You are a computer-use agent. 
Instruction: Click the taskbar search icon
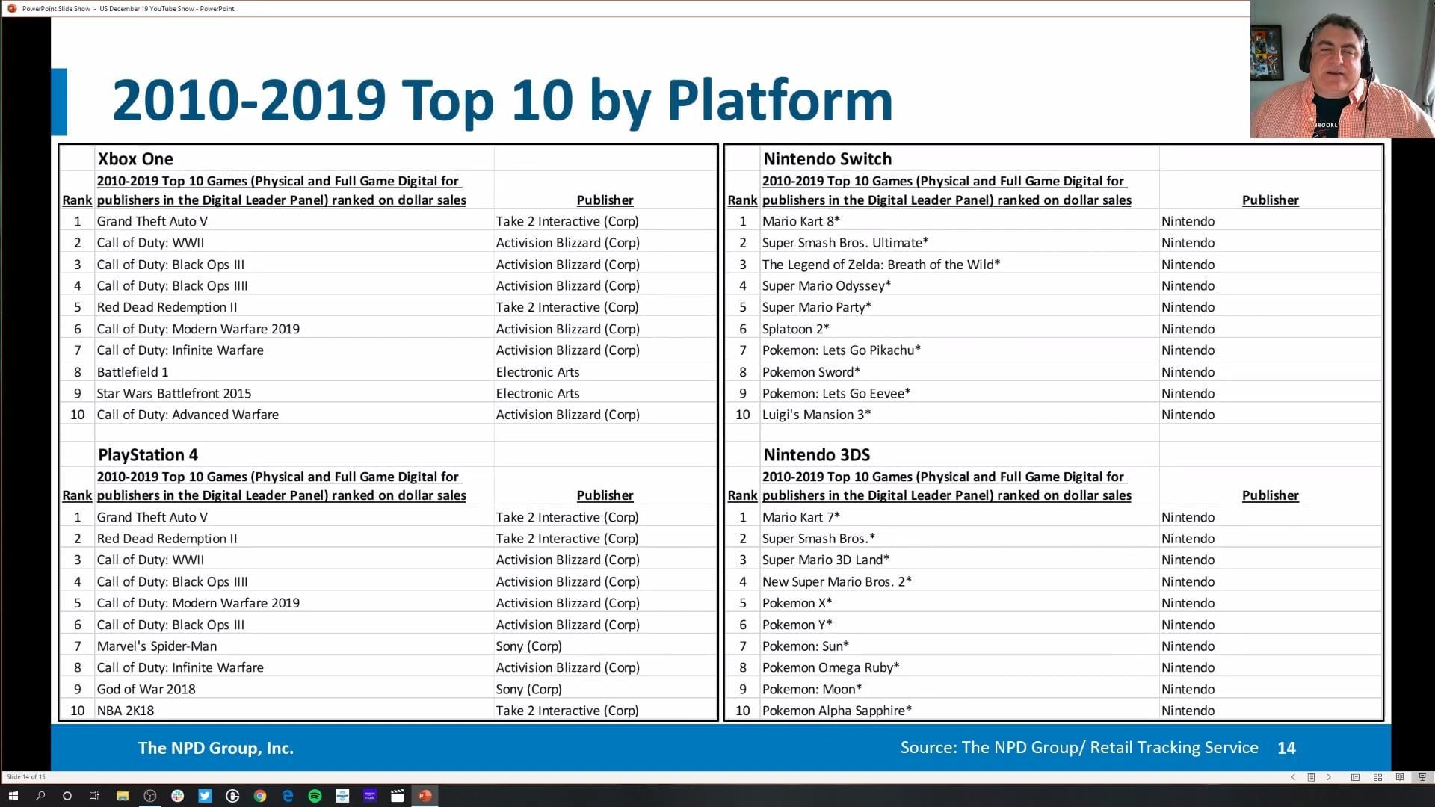tap(40, 796)
